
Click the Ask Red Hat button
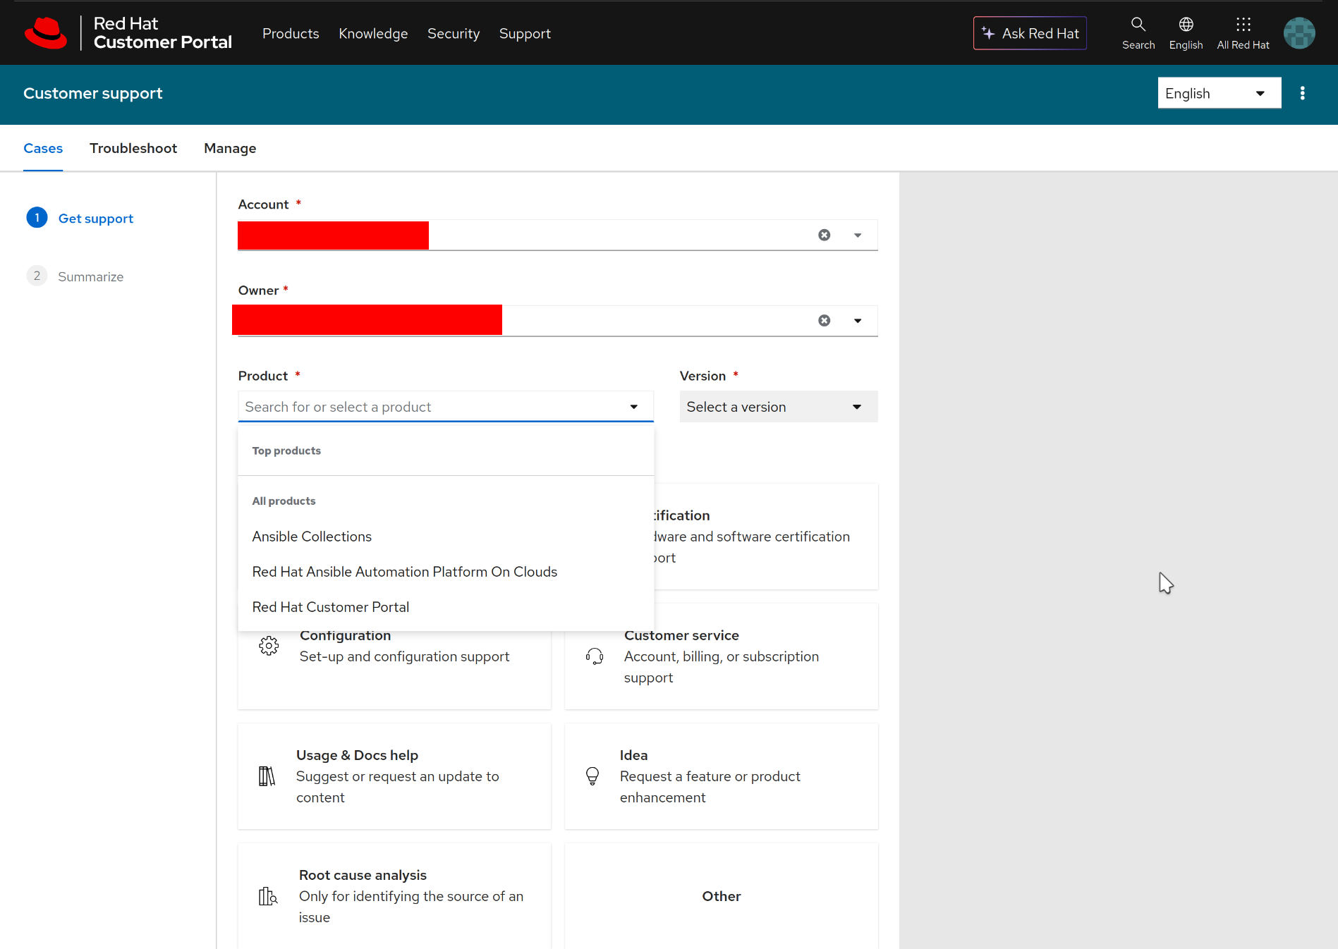[x=1030, y=33]
